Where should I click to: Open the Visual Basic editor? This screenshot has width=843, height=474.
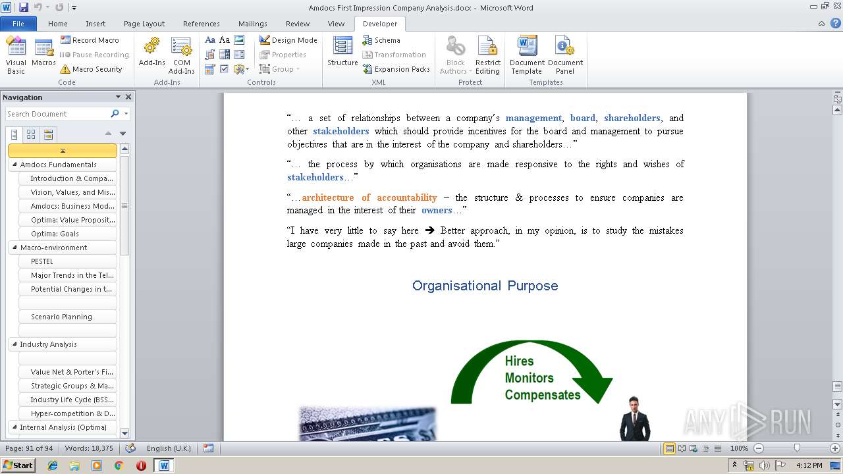[16, 55]
